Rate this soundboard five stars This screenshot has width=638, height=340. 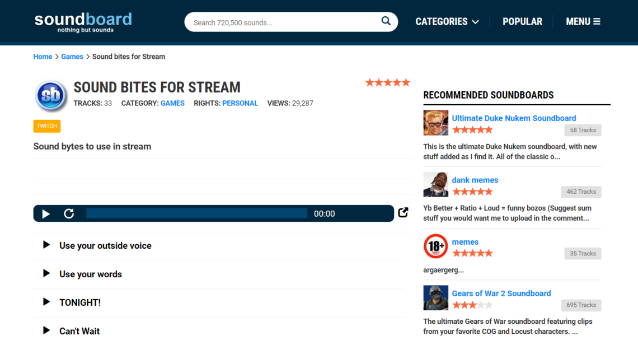407,82
